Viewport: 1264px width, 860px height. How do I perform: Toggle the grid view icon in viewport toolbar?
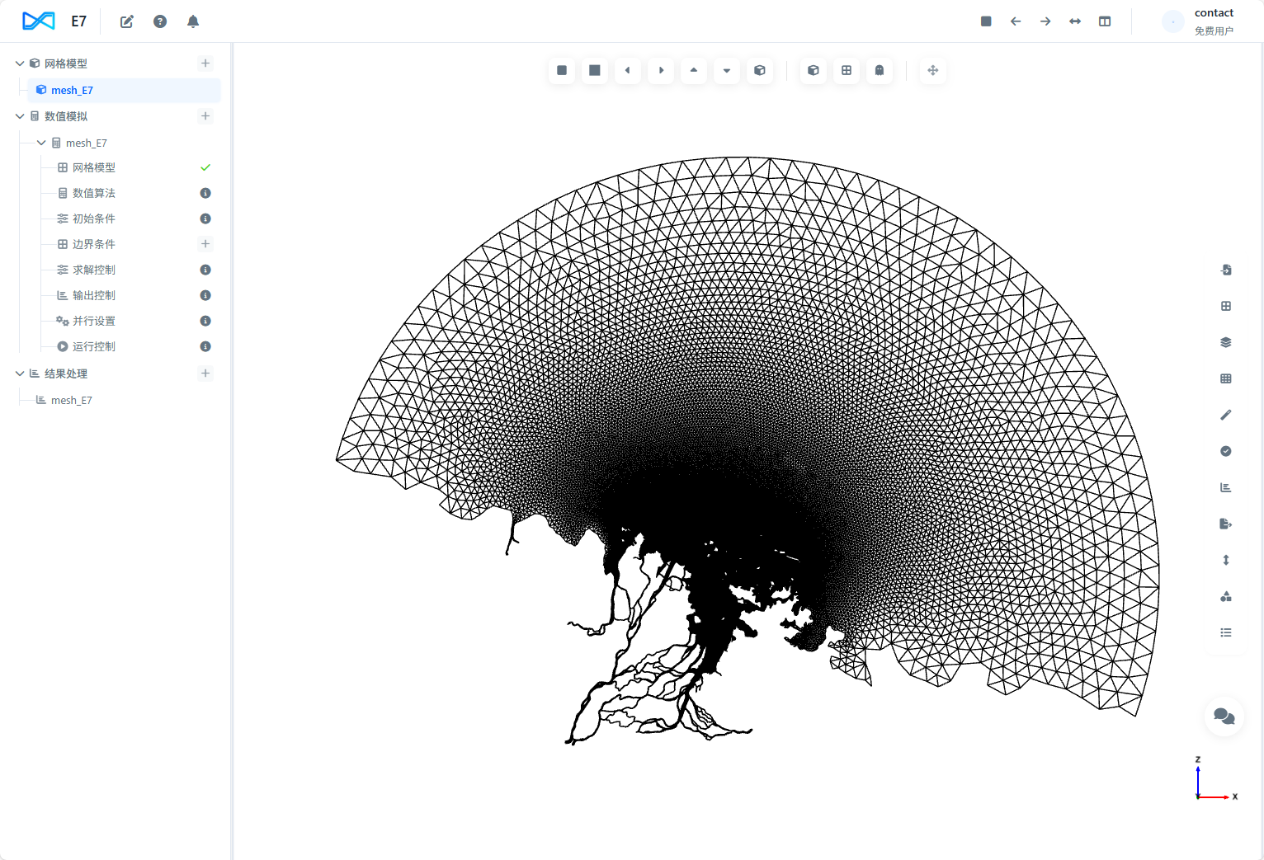click(846, 71)
